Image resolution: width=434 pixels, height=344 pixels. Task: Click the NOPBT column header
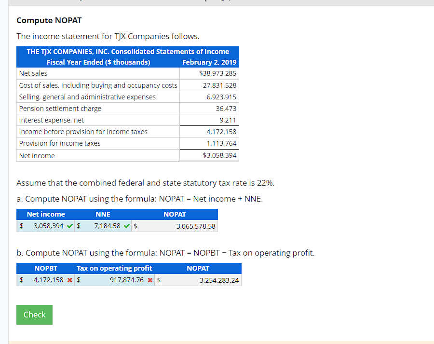coord(46,268)
